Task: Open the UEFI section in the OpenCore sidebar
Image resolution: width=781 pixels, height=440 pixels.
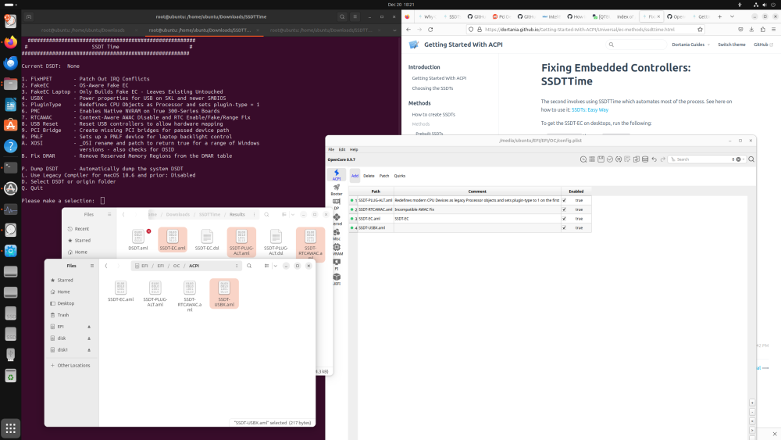Action: pyautogui.click(x=337, y=279)
